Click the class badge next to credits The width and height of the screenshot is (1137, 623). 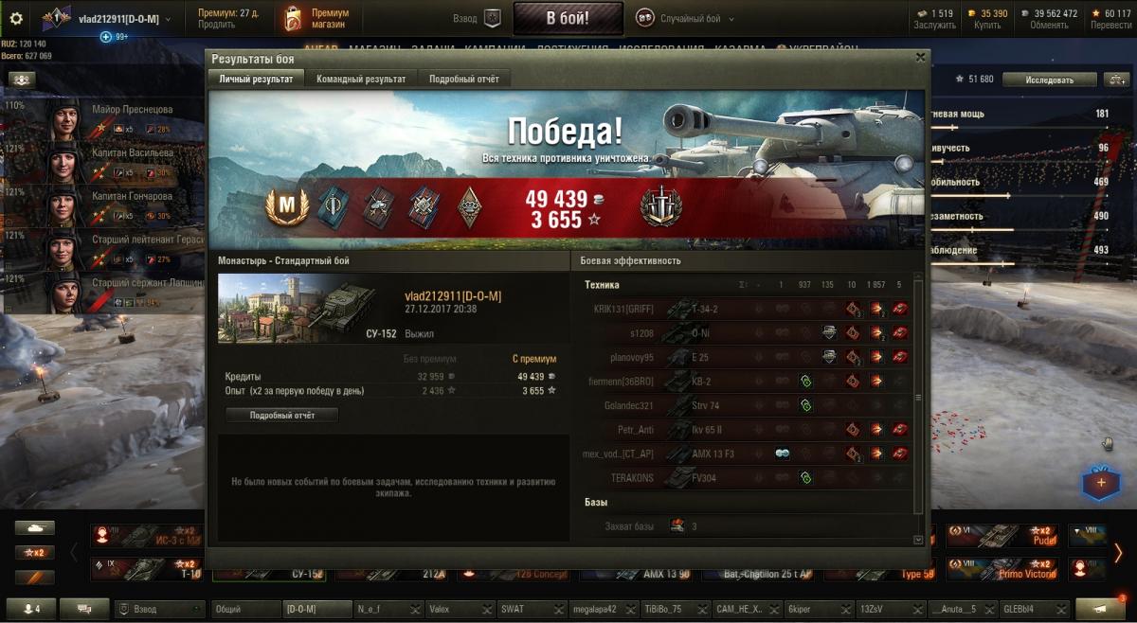(x=660, y=205)
